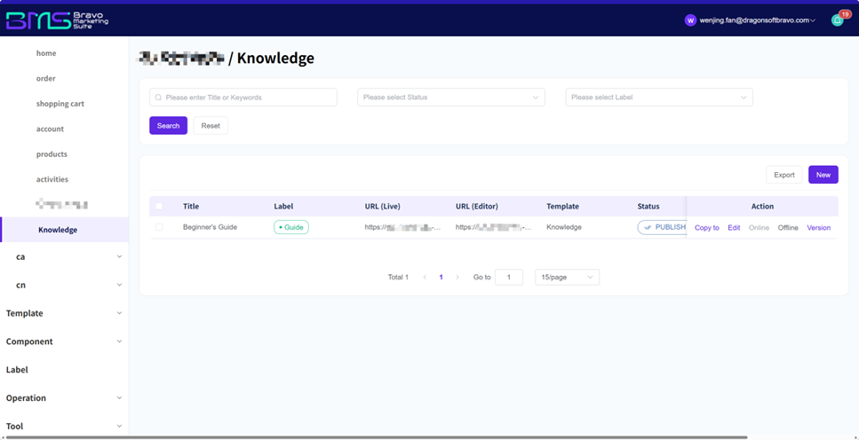Click the BMS Bravo Marketing Suite logo
This screenshot has width=859, height=440.
pyautogui.click(x=57, y=20)
